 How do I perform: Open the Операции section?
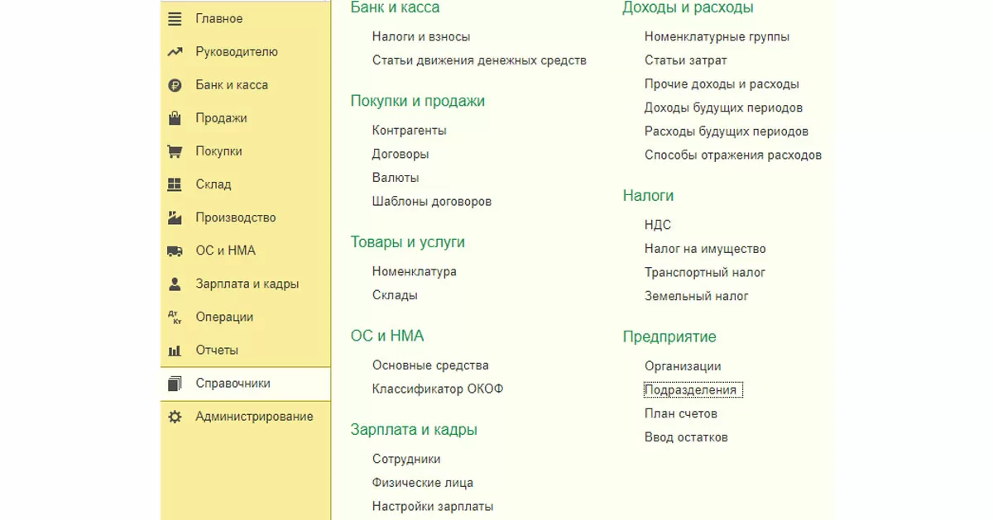[x=224, y=317]
